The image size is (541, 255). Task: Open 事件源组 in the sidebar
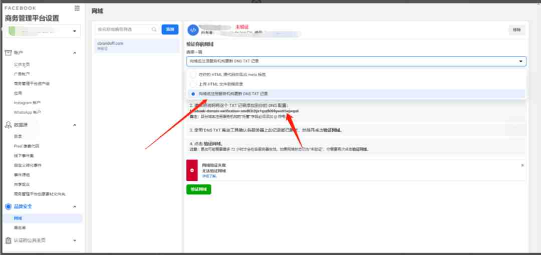point(22,175)
